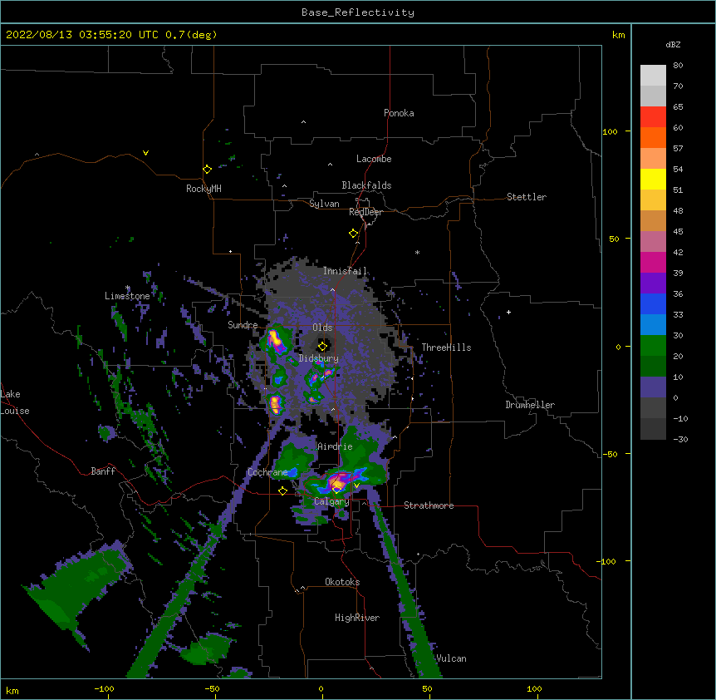This screenshot has width=716, height=700.
Task: Click the -100 tick on the right axis
Action: tap(607, 561)
